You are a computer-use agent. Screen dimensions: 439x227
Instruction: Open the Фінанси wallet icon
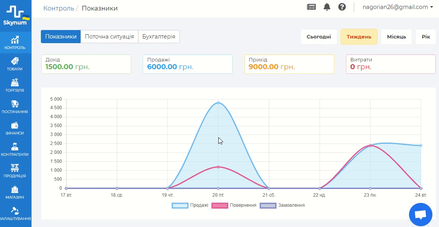coord(15,126)
